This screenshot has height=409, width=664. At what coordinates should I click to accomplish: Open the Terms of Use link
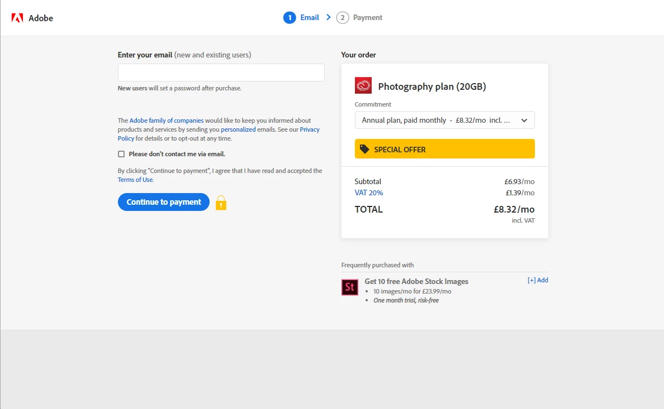[135, 180]
